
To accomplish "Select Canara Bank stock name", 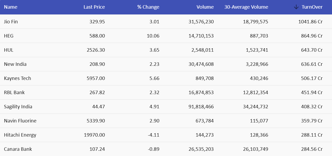I will (18, 149).
